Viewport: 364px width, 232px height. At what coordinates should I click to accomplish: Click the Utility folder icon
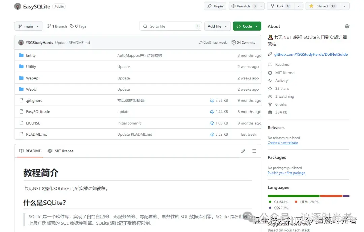tap(21, 66)
